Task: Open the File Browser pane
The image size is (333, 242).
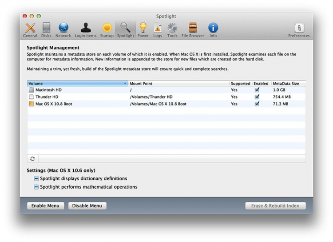Action: (x=193, y=30)
